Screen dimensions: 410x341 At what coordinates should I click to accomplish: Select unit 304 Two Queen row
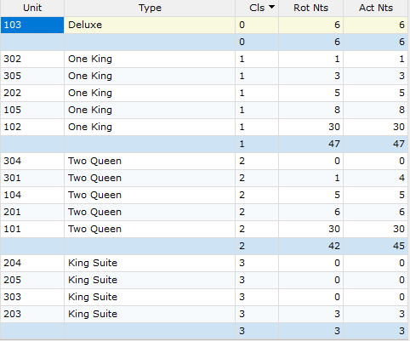[x=204, y=161]
